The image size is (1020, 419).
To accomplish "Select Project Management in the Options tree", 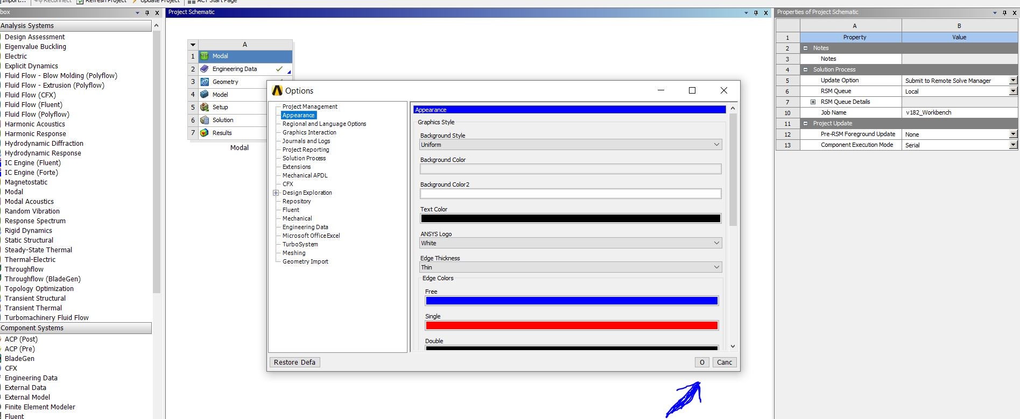I will tap(310, 106).
